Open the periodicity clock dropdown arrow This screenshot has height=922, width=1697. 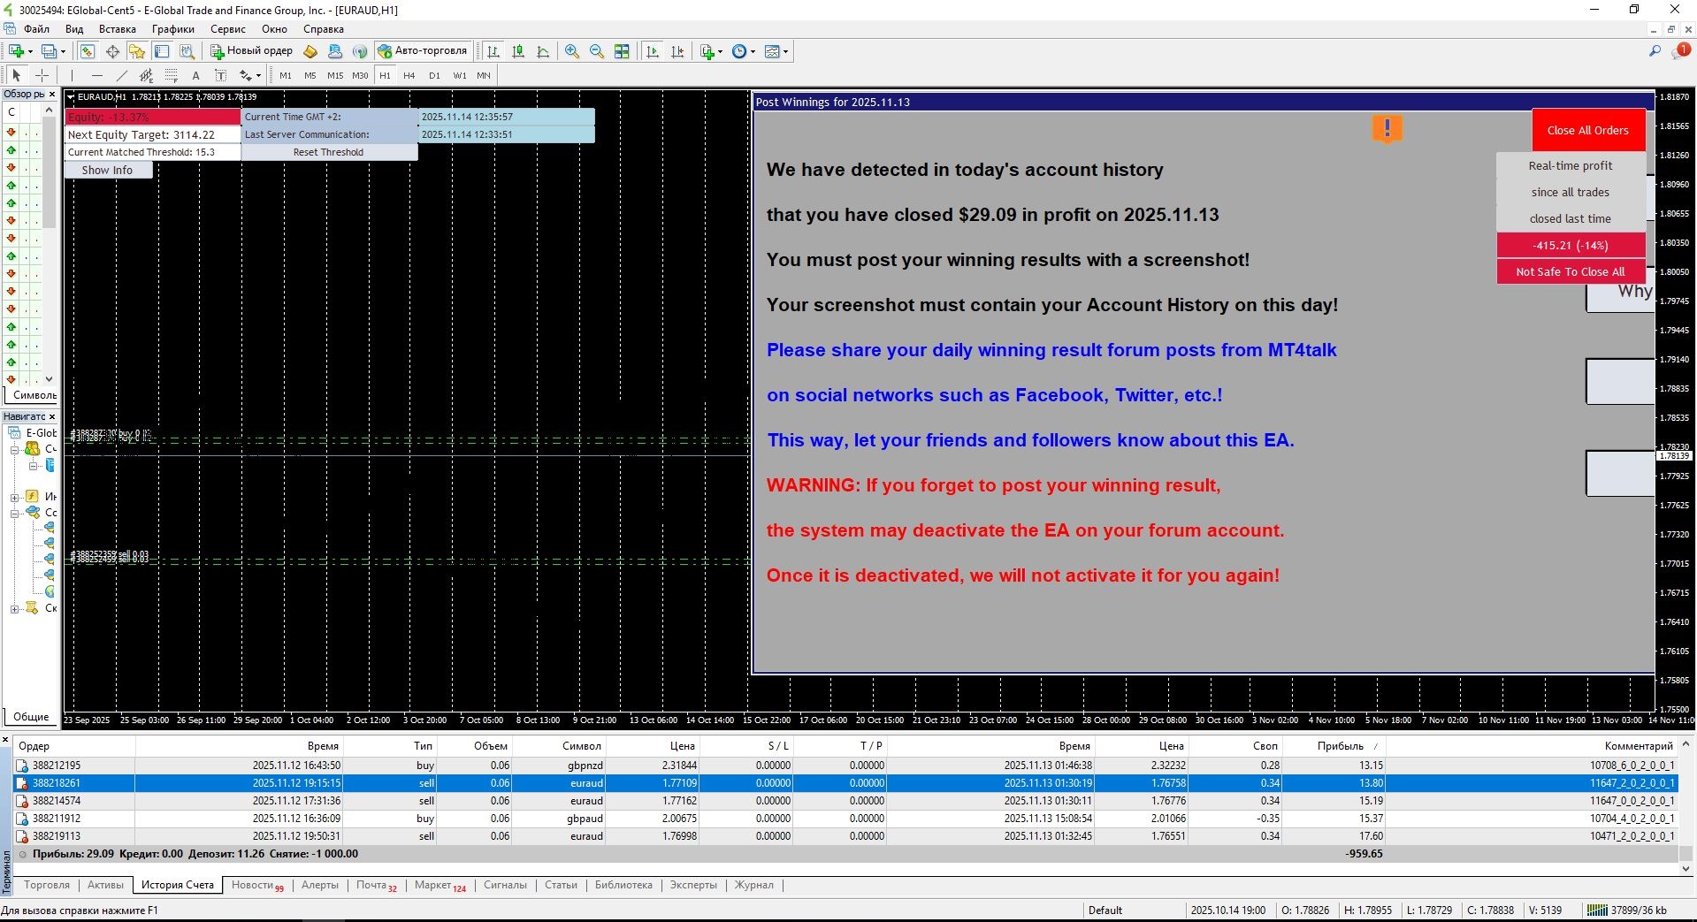coord(753,51)
